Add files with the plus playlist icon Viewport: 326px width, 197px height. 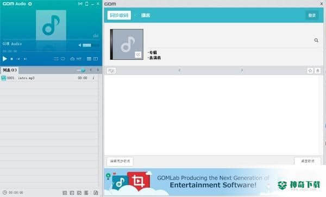(65, 193)
